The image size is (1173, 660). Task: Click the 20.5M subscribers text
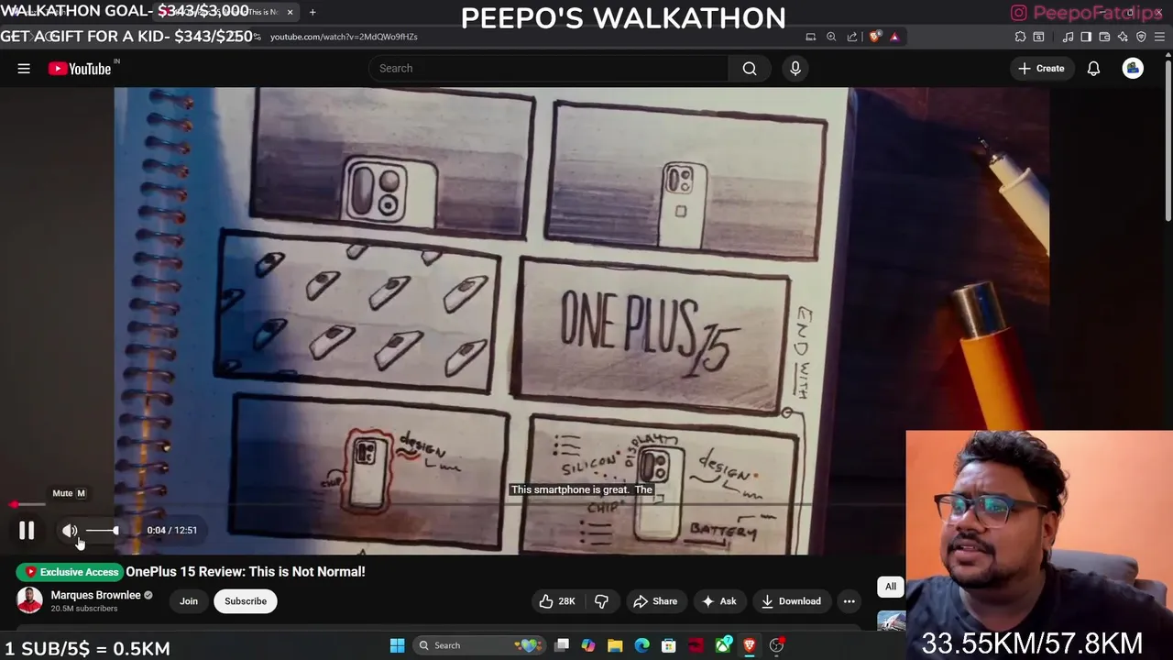point(84,608)
